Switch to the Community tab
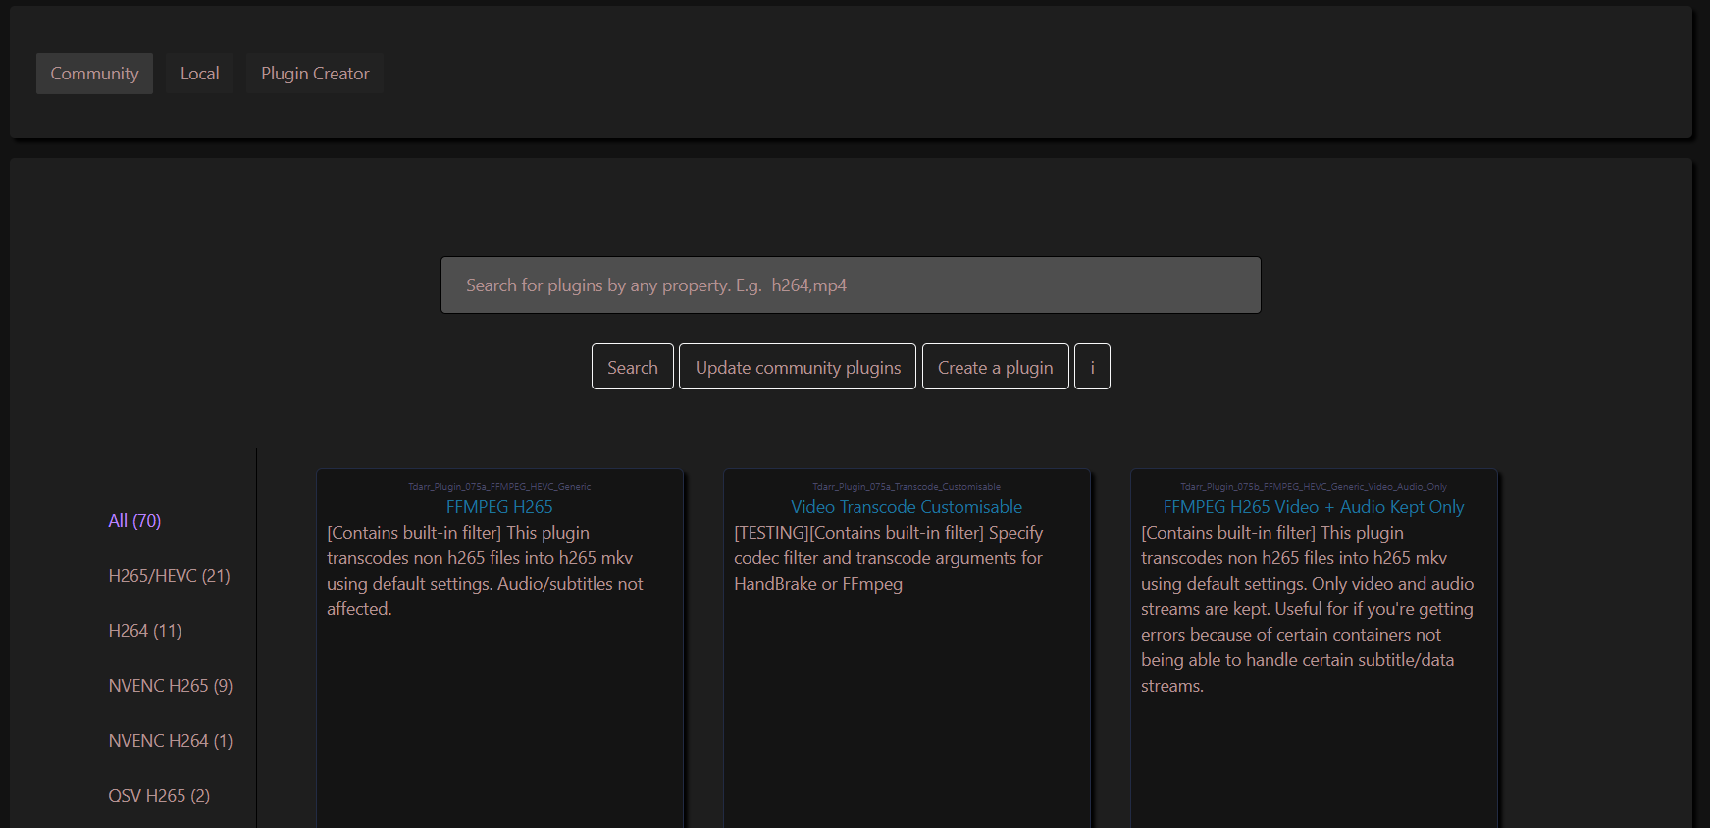 coord(94,74)
